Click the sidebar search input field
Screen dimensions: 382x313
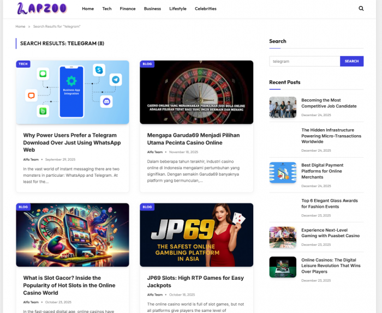(x=304, y=61)
